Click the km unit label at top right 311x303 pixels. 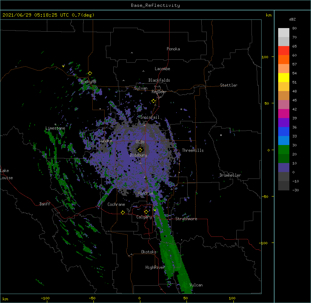268,15
